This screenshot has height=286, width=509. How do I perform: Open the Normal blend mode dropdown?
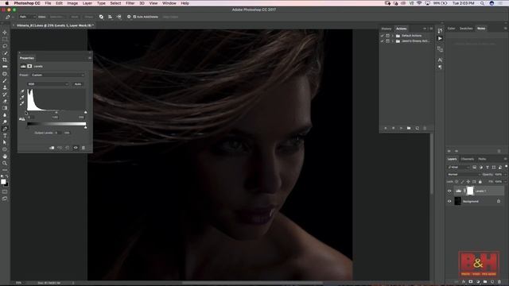(x=464, y=175)
